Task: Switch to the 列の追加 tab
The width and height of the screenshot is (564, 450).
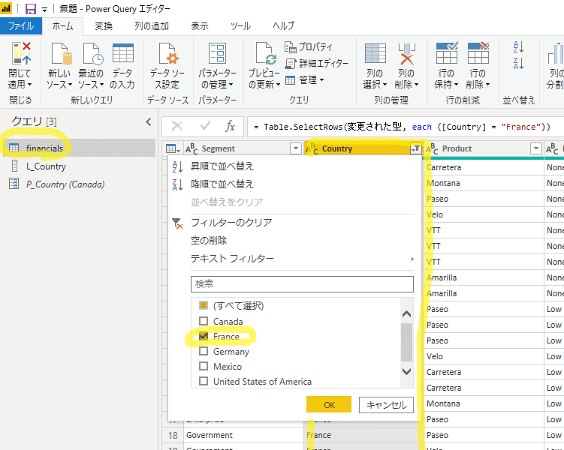Action: tap(152, 25)
